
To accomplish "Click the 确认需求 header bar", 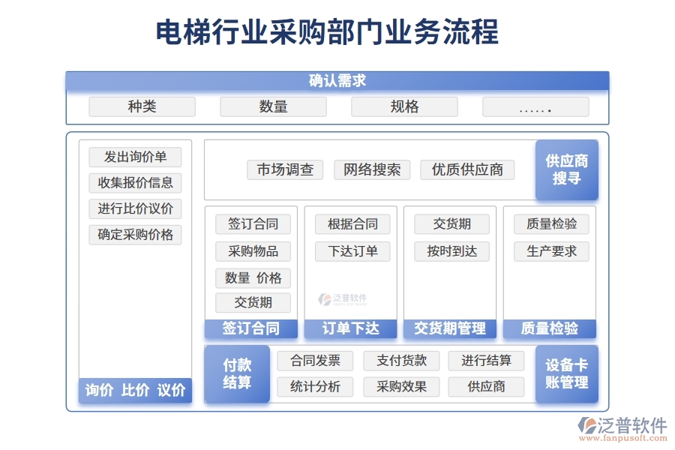I will coord(337,80).
